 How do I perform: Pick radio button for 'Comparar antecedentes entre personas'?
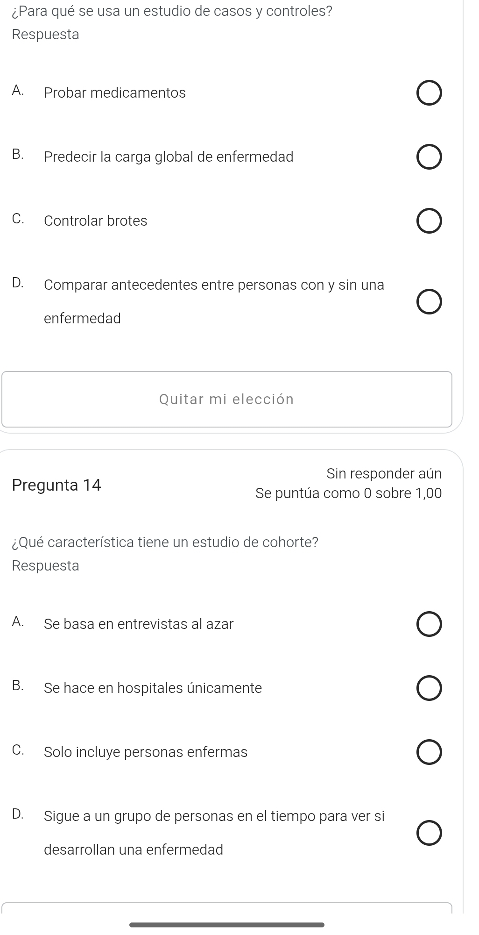[x=429, y=302]
